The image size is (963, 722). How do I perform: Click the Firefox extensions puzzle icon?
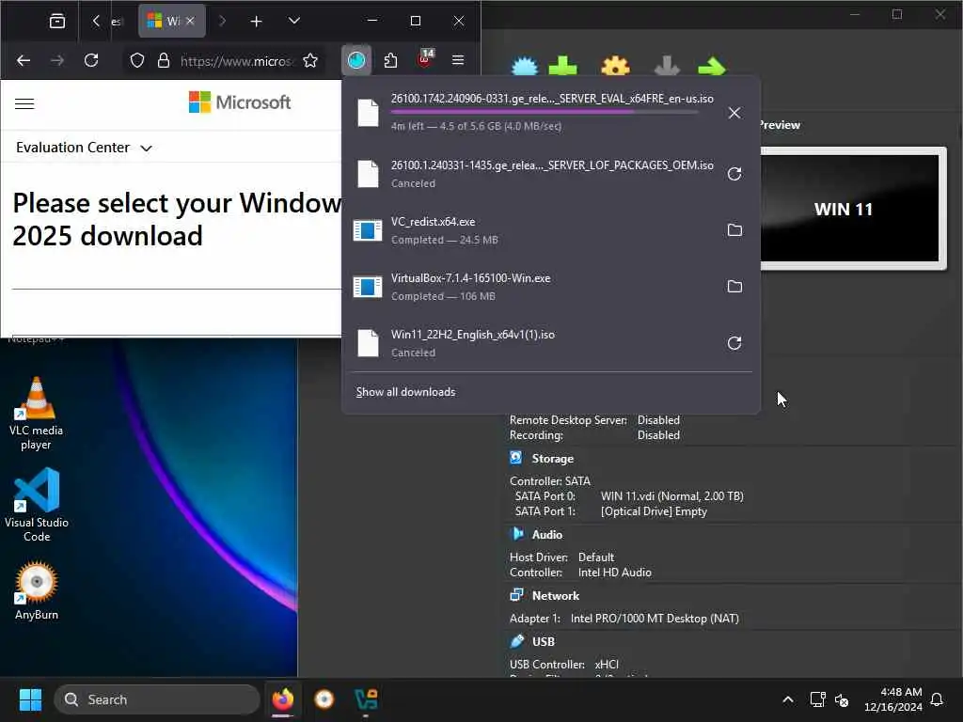(390, 60)
